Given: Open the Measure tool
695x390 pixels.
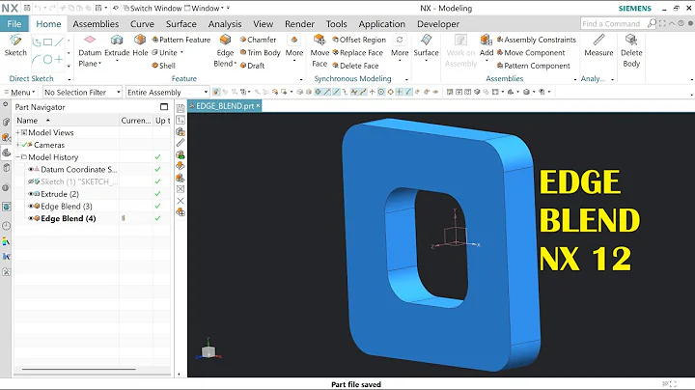Looking at the screenshot, I should tap(598, 45).
